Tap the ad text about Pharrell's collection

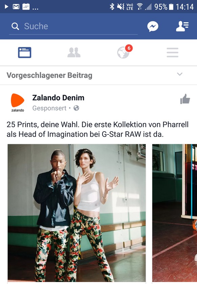(97, 129)
